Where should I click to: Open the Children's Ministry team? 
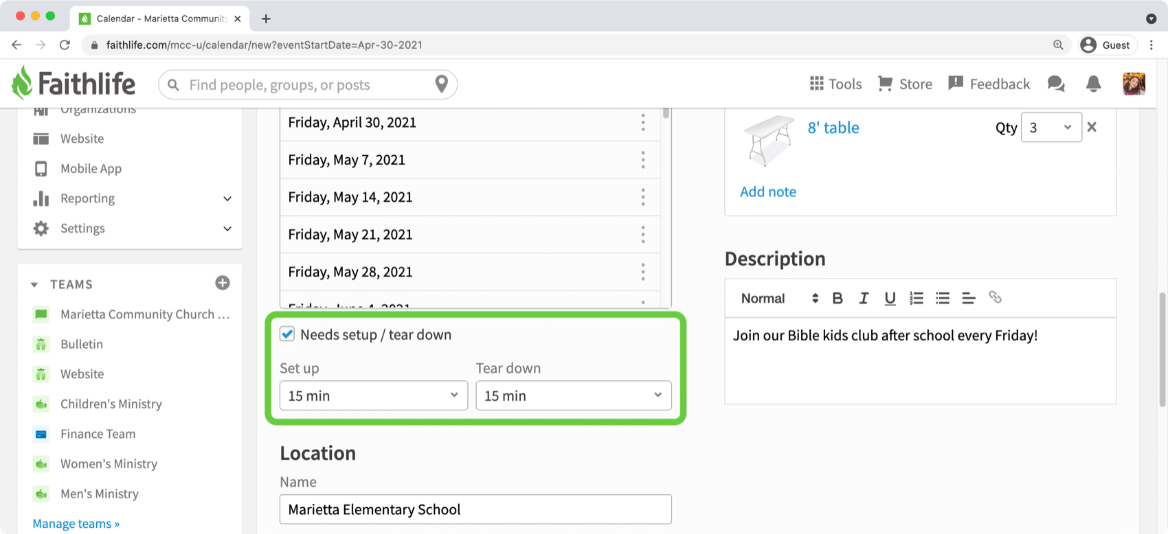coord(111,404)
